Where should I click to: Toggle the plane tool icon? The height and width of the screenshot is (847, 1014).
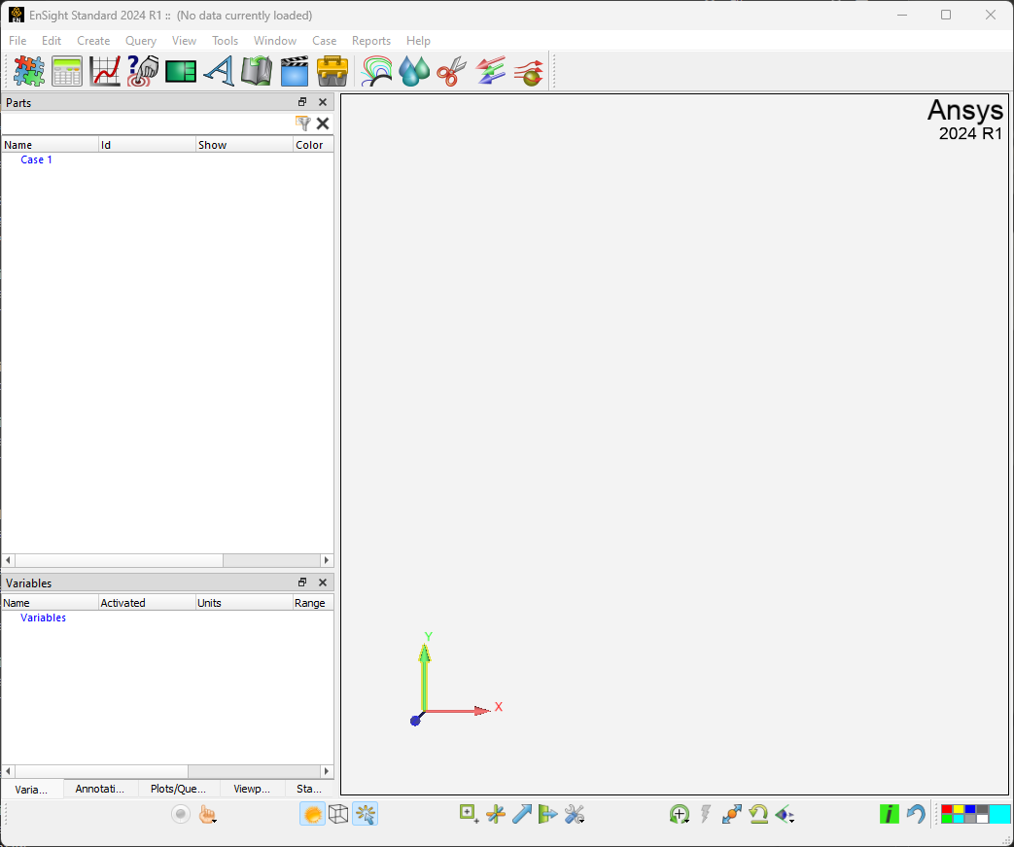pos(547,814)
